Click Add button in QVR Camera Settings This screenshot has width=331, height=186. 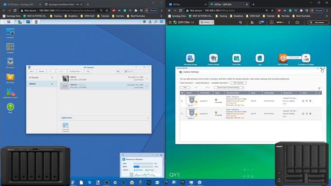pyautogui.click(x=185, y=87)
